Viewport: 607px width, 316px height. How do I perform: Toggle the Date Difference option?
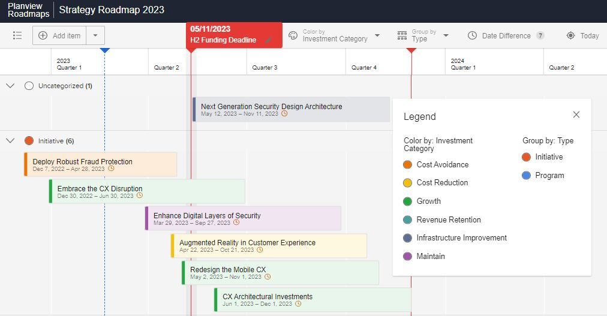tap(506, 35)
